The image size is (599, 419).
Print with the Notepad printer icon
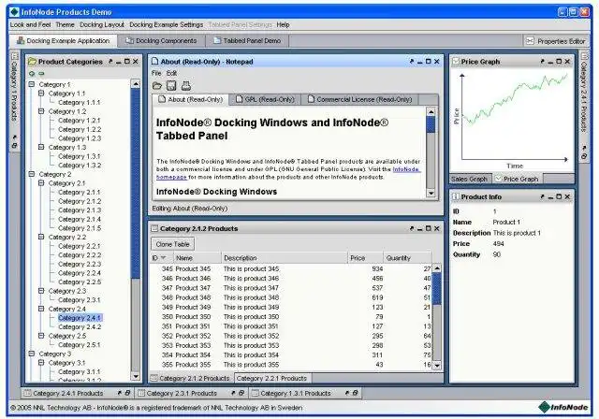click(186, 86)
